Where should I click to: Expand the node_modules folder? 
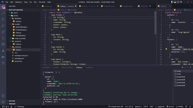pyautogui.click(x=20, y=38)
